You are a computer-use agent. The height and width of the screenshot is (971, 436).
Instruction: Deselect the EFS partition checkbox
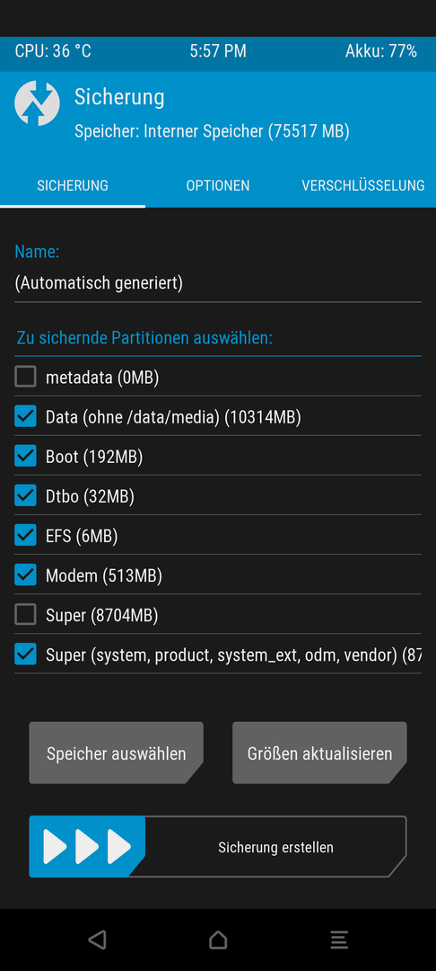click(x=25, y=535)
